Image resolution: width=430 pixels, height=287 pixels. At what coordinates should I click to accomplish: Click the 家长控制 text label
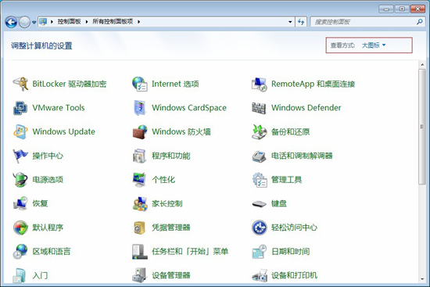click(x=167, y=203)
